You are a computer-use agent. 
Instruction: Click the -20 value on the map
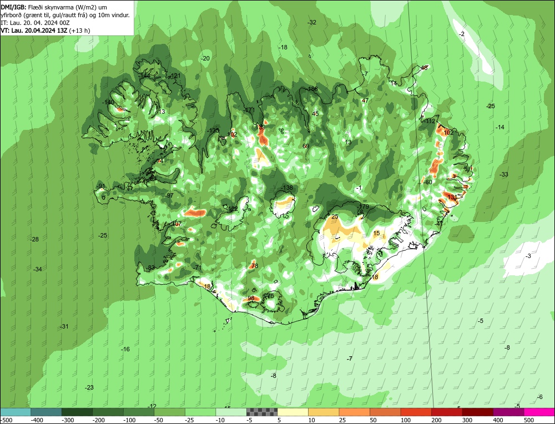coord(205,58)
